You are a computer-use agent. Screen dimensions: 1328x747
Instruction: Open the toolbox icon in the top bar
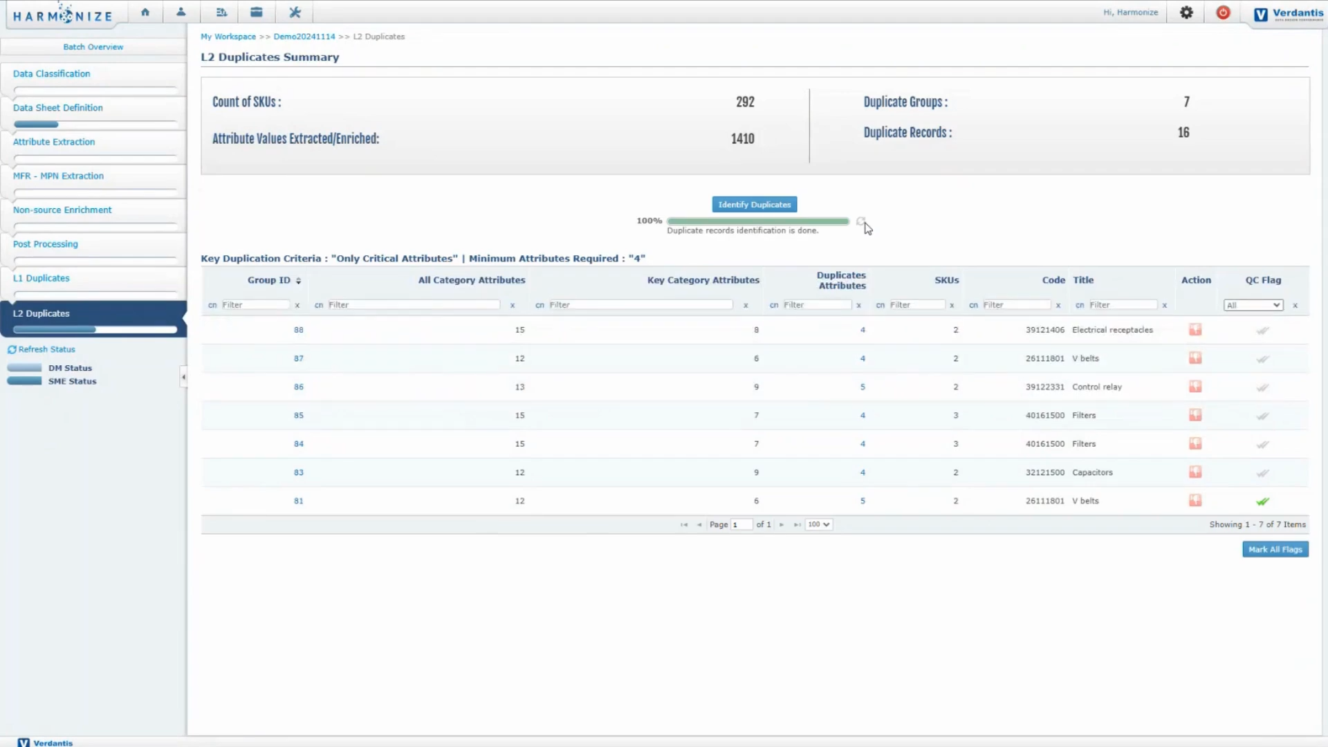click(257, 12)
